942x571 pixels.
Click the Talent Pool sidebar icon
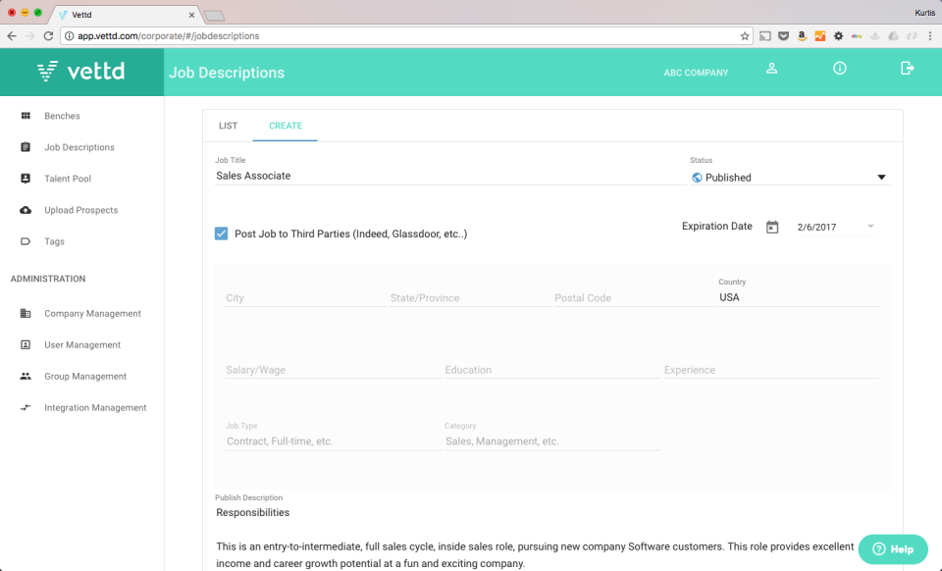(x=26, y=179)
